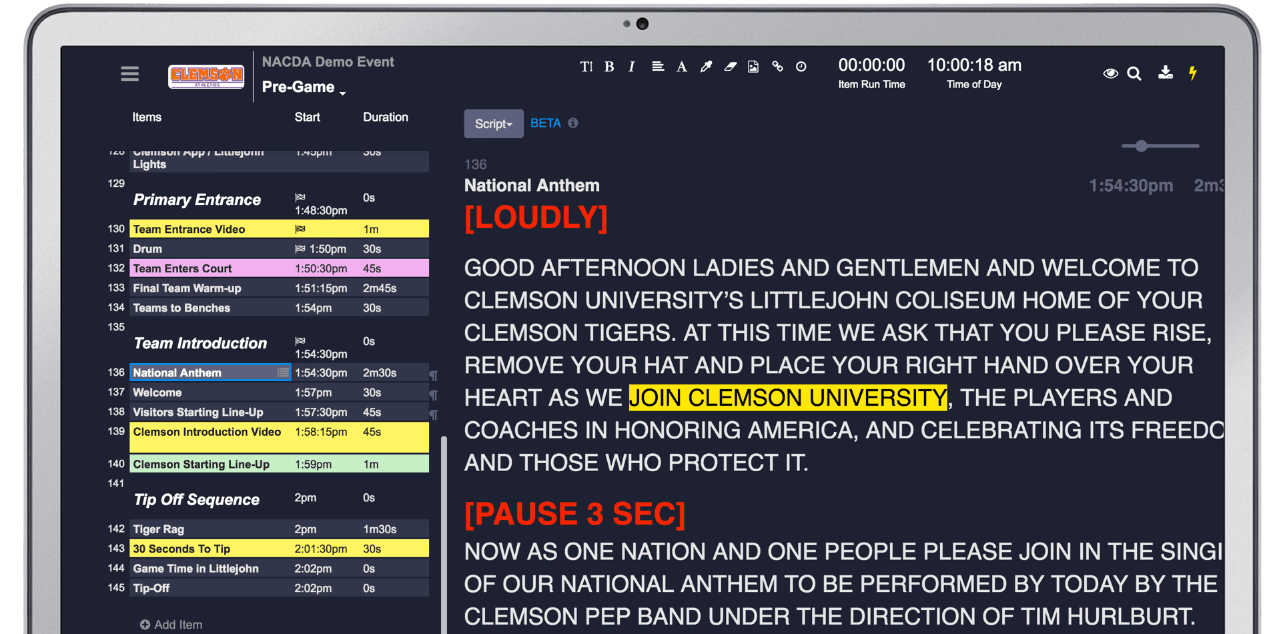This screenshot has width=1281, height=634.
Task: Open the font color tool
Action: click(681, 67)
